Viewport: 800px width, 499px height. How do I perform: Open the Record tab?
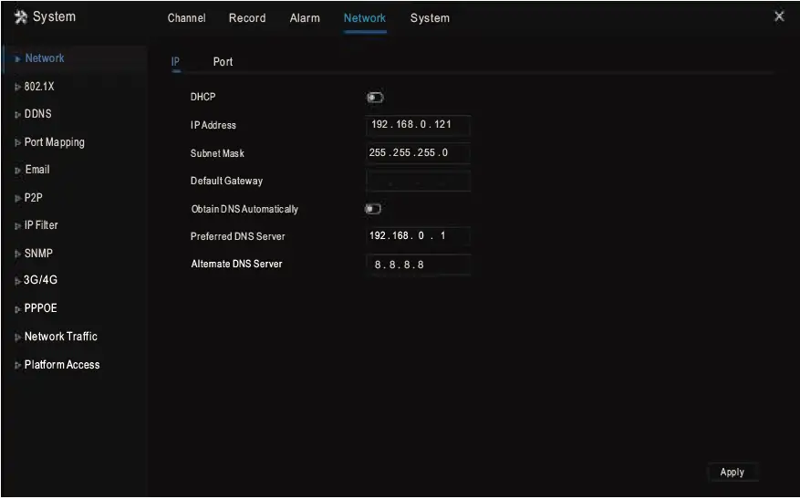(247, 18)
